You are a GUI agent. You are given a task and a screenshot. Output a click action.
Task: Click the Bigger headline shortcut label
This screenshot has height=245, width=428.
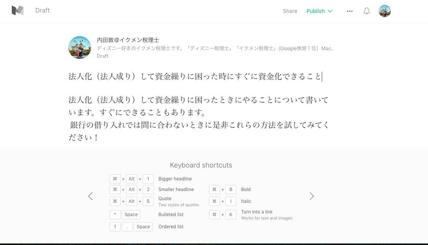click(175, 179)
